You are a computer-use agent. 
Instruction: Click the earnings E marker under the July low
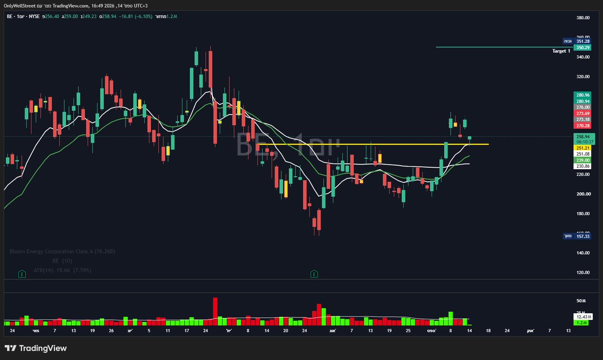pos(314,274)
